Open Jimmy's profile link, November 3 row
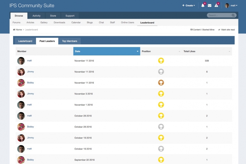The image size is (246, 164). (30, 94)
